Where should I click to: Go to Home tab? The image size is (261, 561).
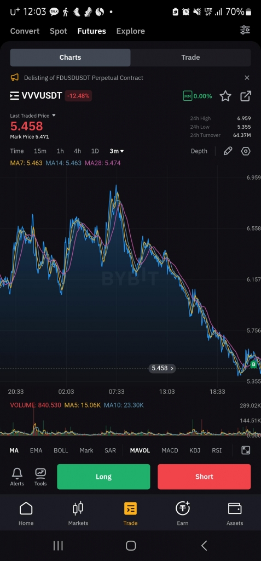26,513
